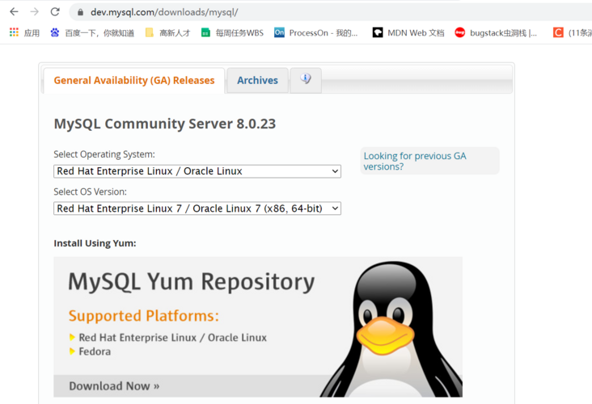The image size is (592, 404).
Task: Open the 百度一下，你就知道 bookmark
Action: [x=92, y=33]
